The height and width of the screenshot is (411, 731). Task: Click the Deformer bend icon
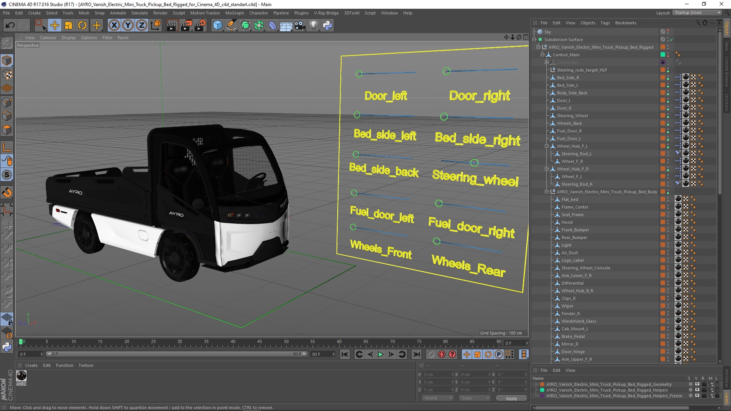pyautogui.click(x=273, y=25)
